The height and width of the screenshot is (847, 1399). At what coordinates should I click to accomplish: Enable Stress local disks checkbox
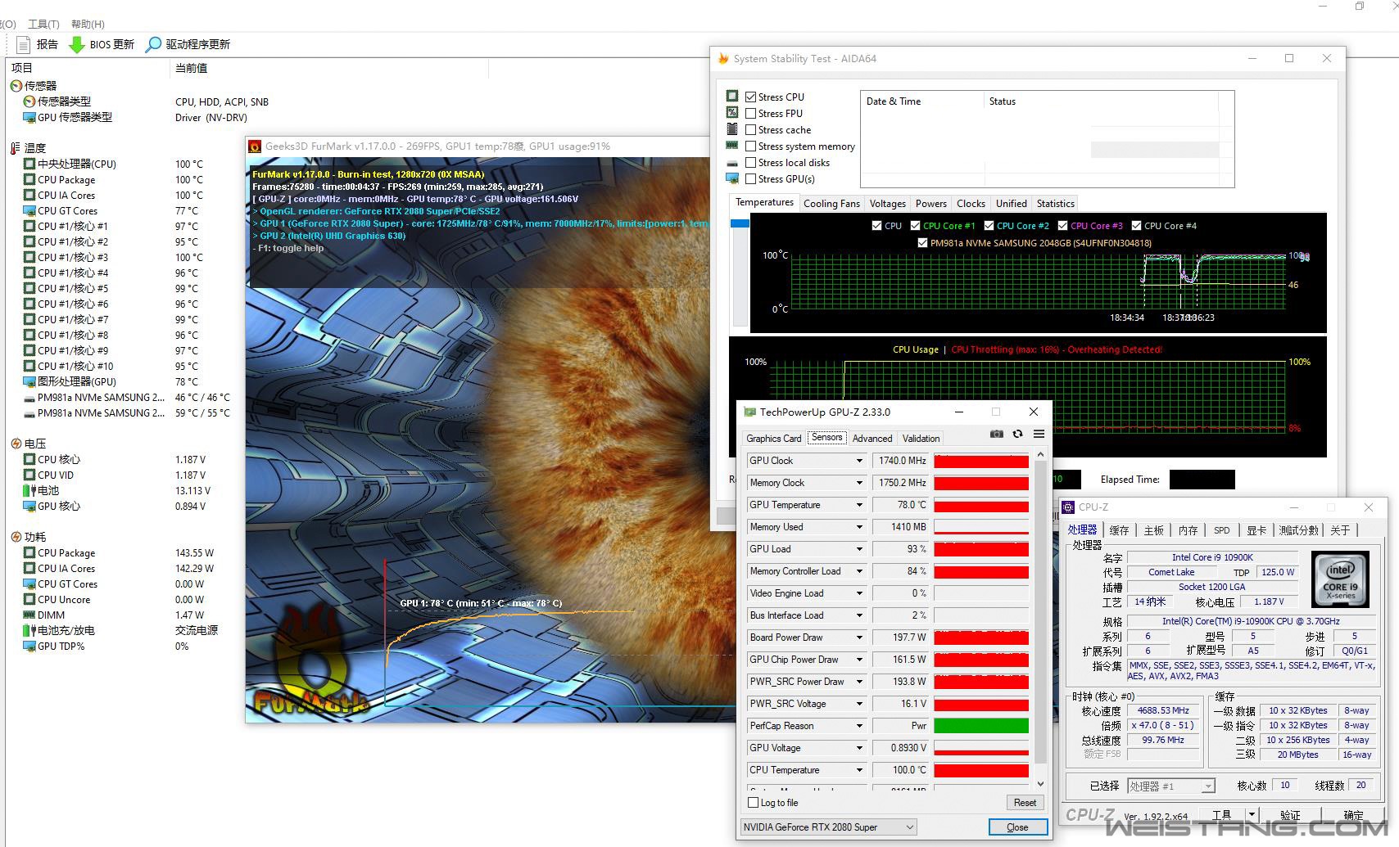click(750, 162)
